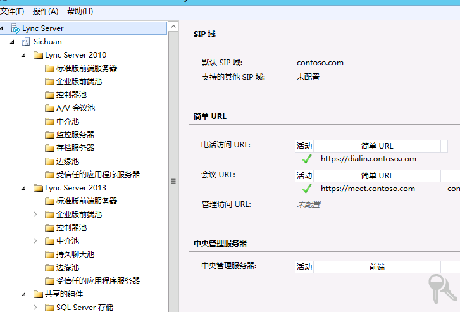Click the 存档服务器 folder icon
This screenshot has height=312, width=460.
[x=49, y=148]
